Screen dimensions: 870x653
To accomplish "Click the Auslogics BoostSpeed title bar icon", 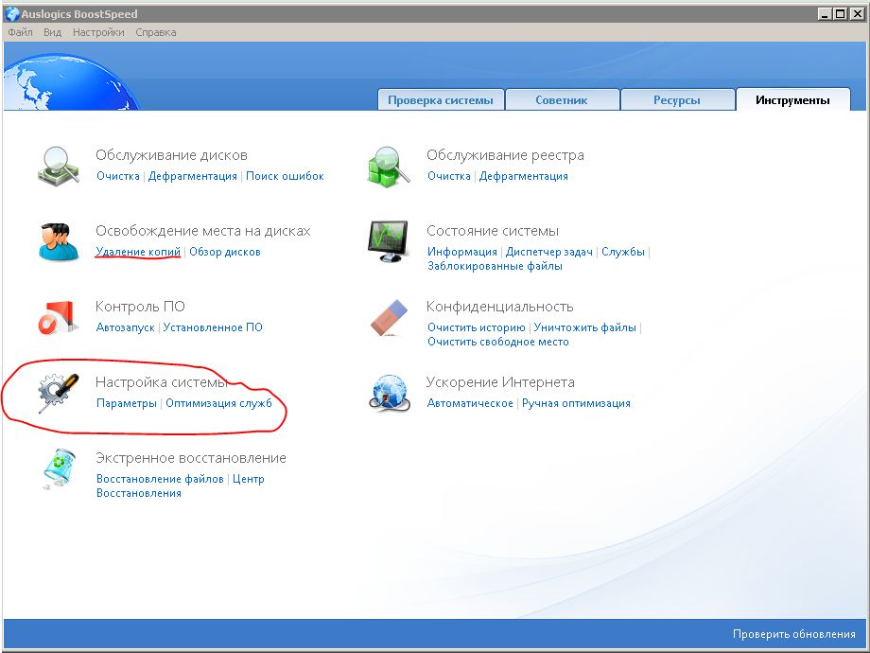I will 11,14.
